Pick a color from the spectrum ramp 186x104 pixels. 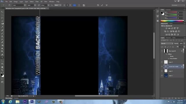tap(172, 21)
